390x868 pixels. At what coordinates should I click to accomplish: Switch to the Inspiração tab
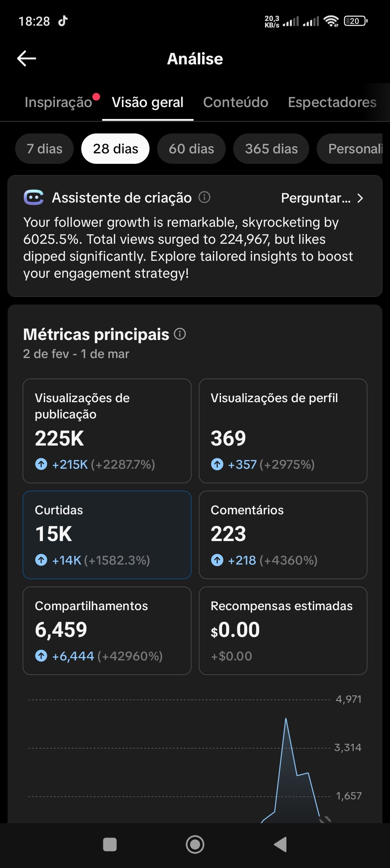[x=58, y=102]
